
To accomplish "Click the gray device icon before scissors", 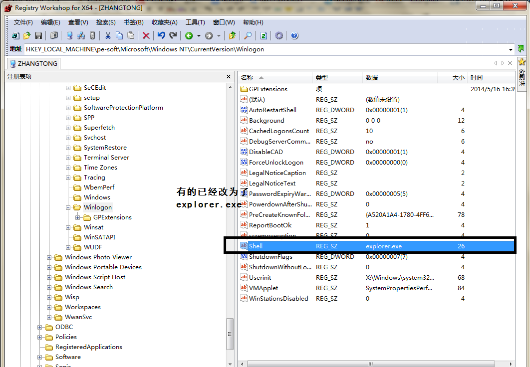I will coord(93,35).
